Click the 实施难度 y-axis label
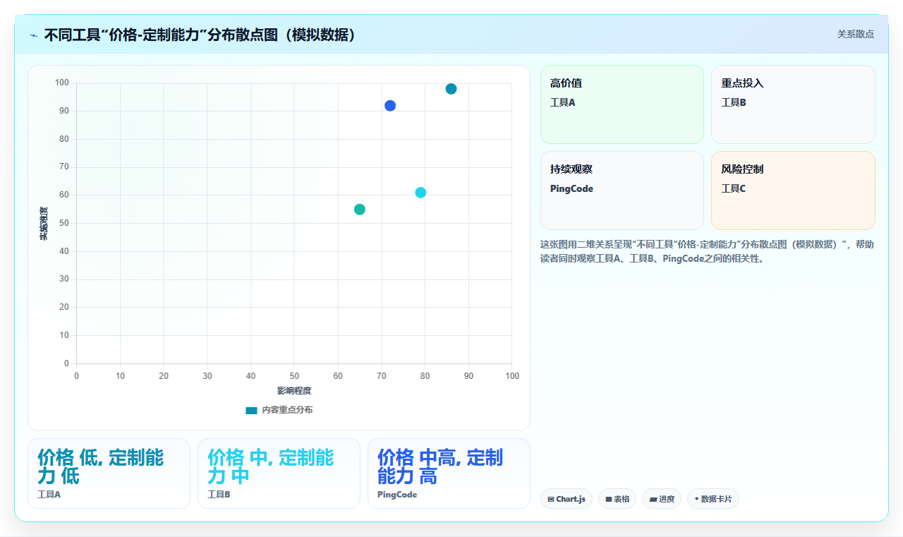This screenshot has height=537, width=903. coord(44,224)
